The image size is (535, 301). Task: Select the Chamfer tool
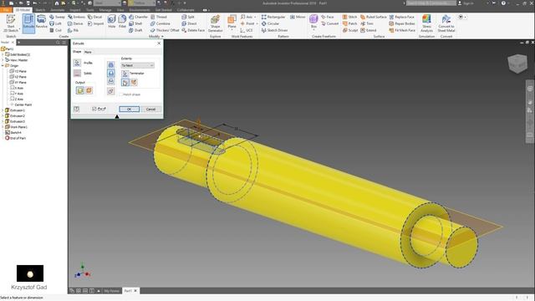pos(138,17)
